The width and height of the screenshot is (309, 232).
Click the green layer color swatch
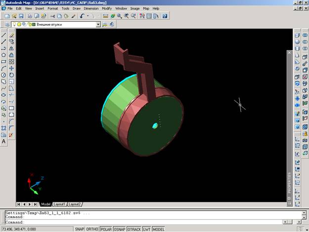[34, 24]
